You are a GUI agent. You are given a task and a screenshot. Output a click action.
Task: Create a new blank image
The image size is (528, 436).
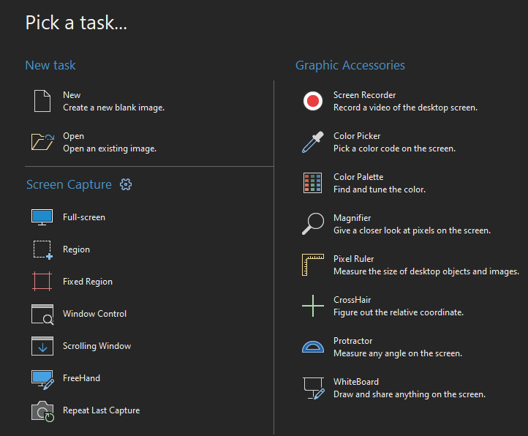click(99, 101)
